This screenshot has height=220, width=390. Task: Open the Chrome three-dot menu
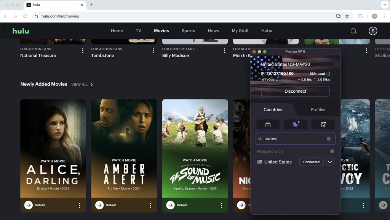(x=384, y=16)
